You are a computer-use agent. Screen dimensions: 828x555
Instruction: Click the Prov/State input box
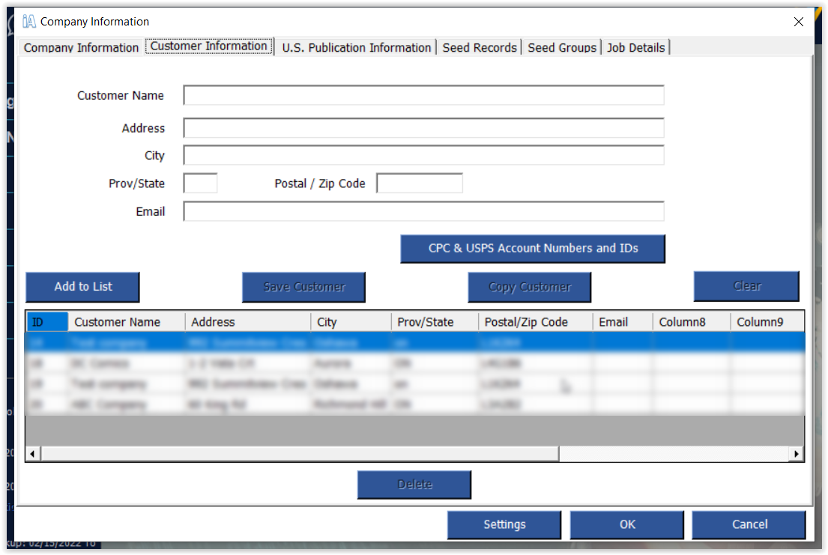click(x=200, y=184)
